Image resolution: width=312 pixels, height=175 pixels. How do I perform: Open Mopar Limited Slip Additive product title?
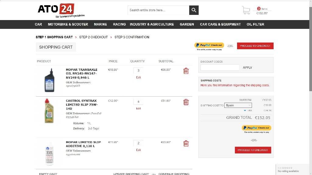point(83,144)
